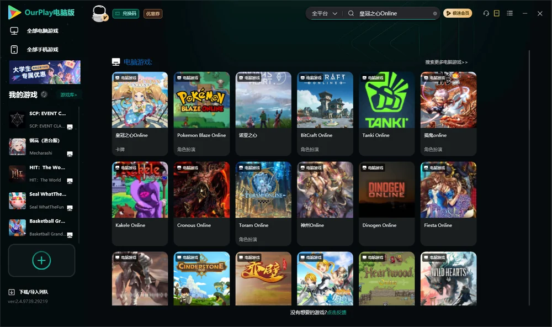Click the PC icon beside SCP: EVENT CLA...

coord(70,127)
